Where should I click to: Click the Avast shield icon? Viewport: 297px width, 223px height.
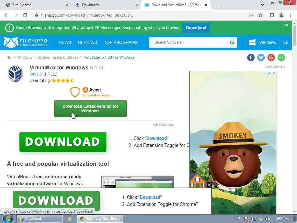75,92
